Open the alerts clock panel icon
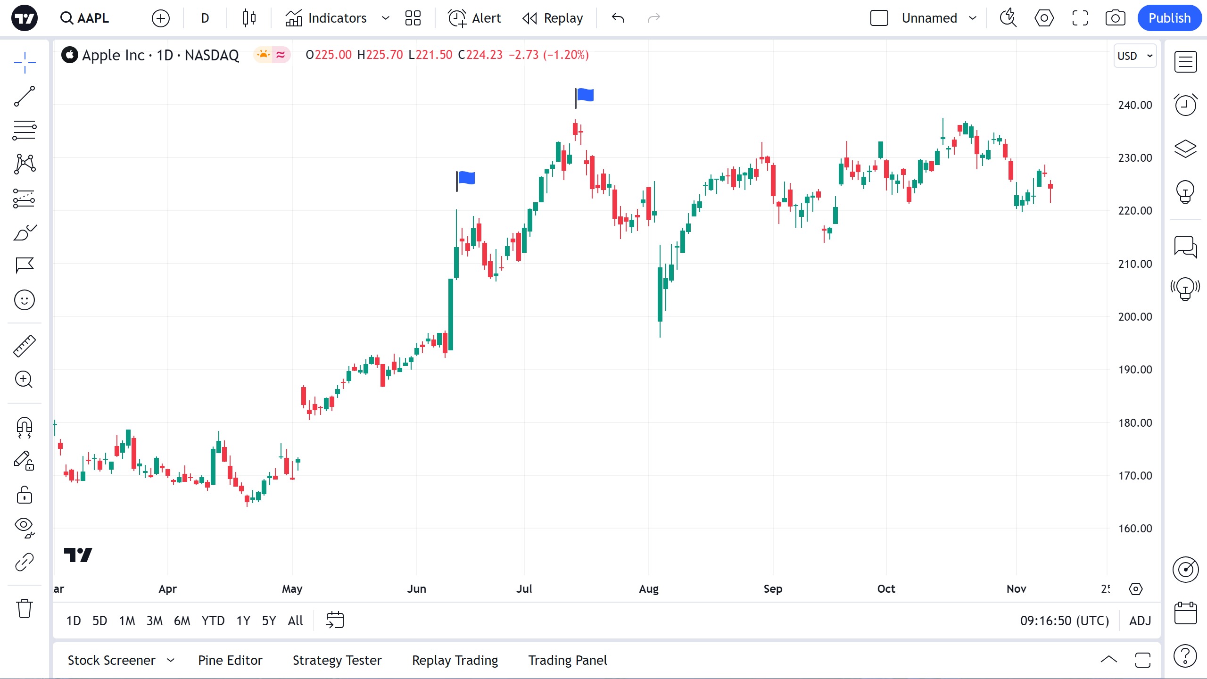 (x=1185, y=104)
